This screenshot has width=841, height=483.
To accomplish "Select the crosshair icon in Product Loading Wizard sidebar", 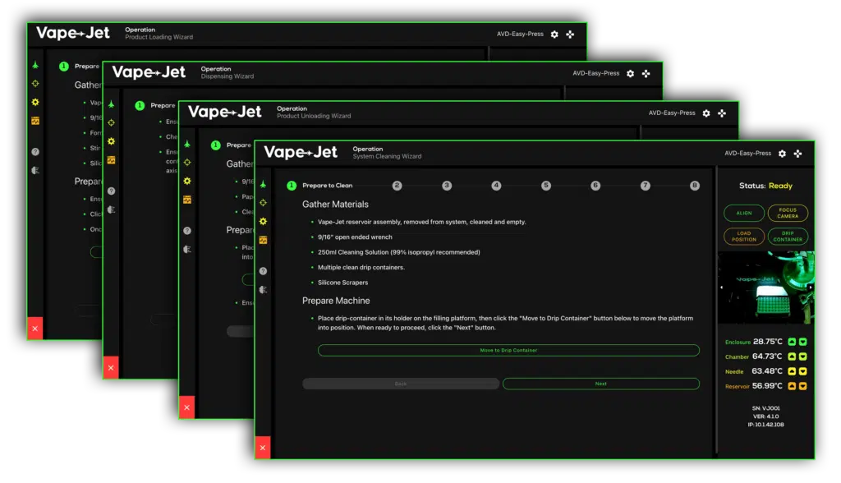I will tap(35, 83).
